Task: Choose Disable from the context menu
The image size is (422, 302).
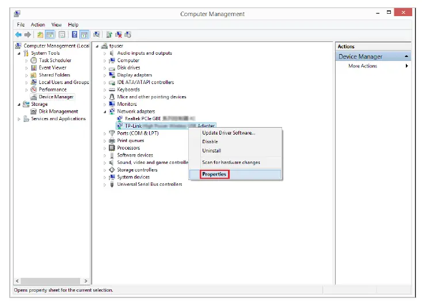Action: 235,142
